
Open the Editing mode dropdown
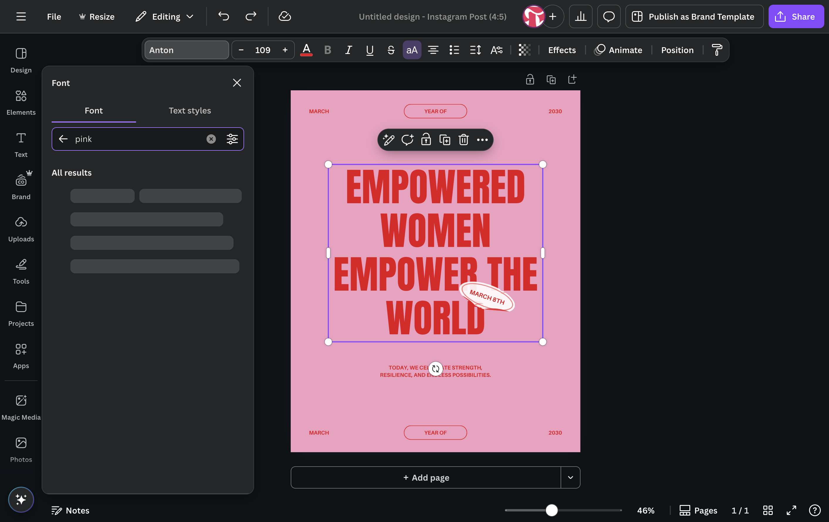165,16
